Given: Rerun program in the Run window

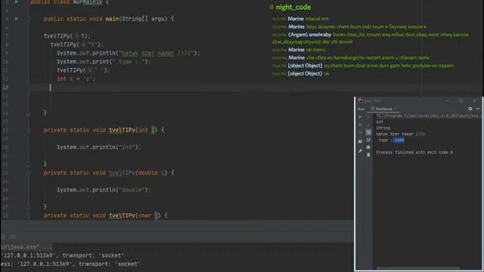Looking at the screenshot, I should [360, 117].
